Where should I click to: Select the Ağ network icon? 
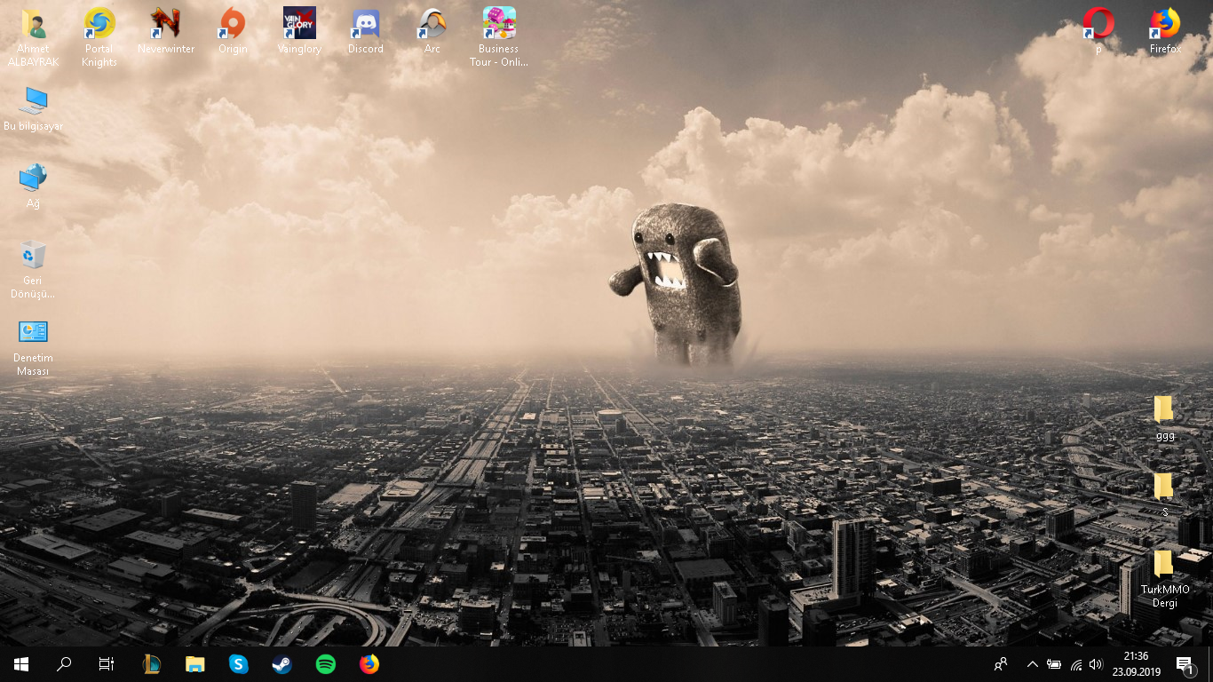tap(34, 178)
